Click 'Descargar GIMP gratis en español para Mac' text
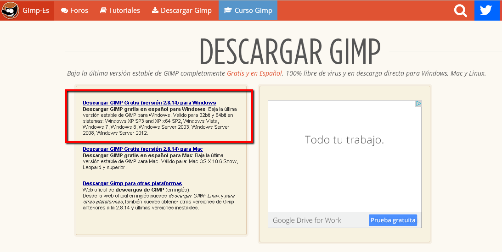This screenshot has width=502, height=252. coord(138,155)
